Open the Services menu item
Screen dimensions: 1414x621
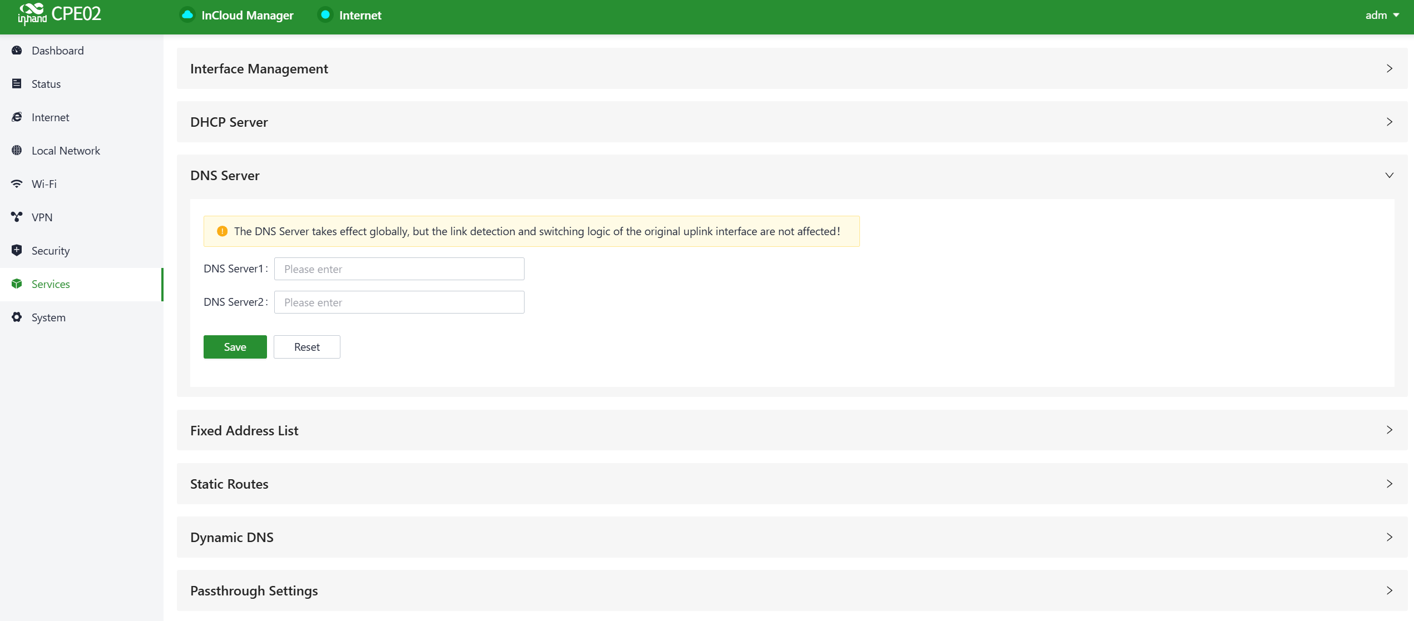pyautogui.click(x=51, y=284)
